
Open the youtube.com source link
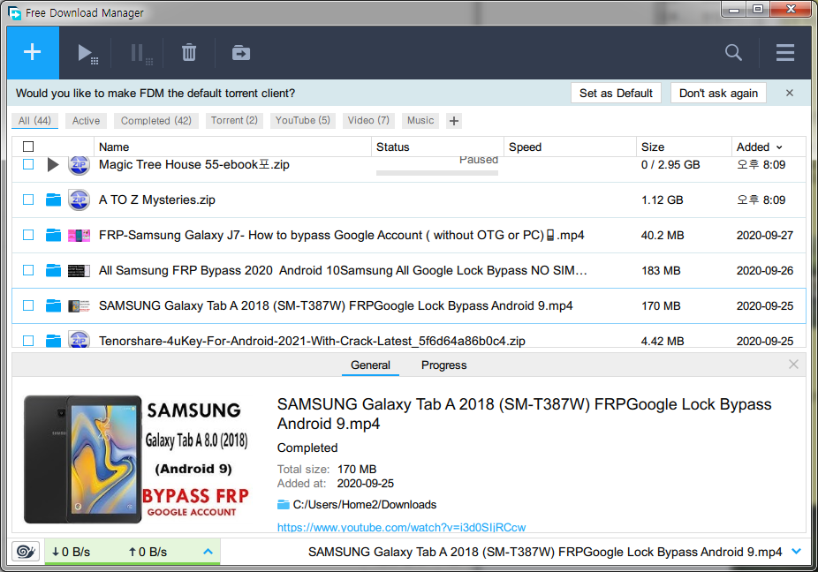[401, 527]
